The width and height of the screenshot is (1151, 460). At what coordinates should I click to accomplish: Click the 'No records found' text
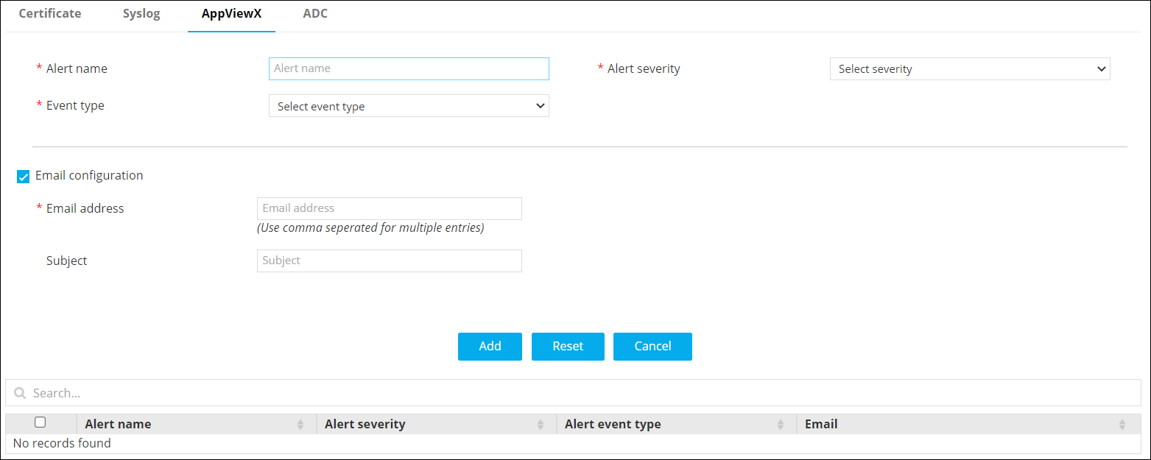tap(62, 443)
